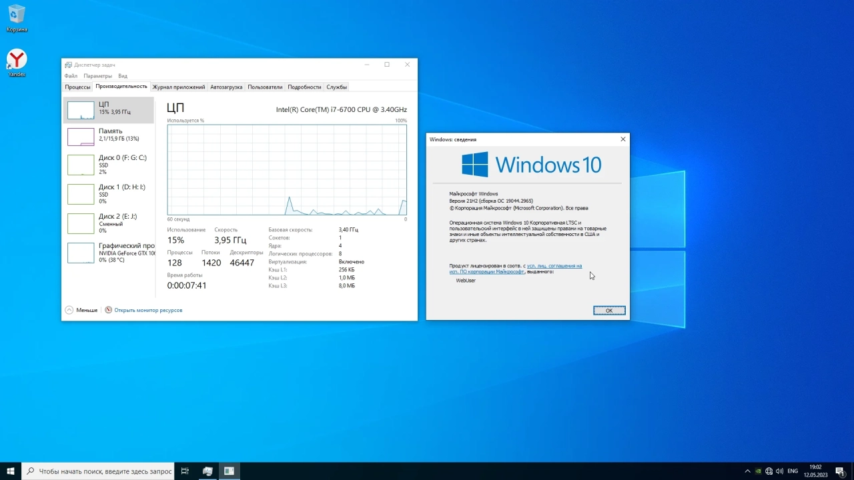Viewport: 854px width, 480px height.
Task: Click the Виртуализация value Включено
Action: [352, 262]
